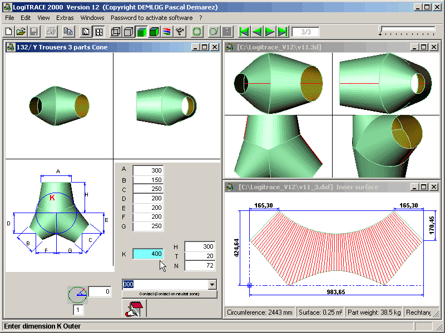Viewport: 445px width, 333px height.
Task: Select the single drawing view toolbar icon
Action: 86,32
